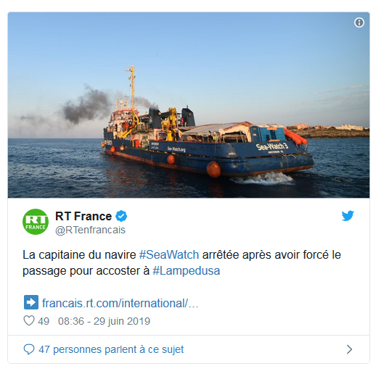Click the info icon on the photo
The width and height of the screenshot is (376, 366).
pos(359,22)
